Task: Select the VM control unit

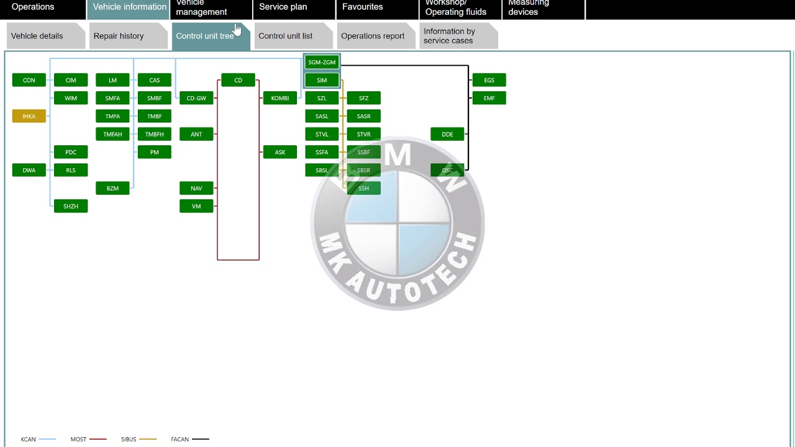Action: [196, 206]
